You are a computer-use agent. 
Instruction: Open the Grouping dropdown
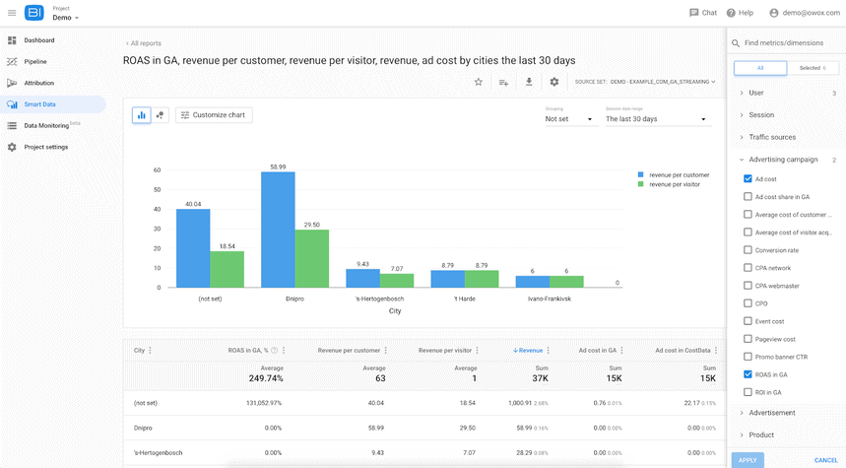pyautogui.click(x=569, y=119)
